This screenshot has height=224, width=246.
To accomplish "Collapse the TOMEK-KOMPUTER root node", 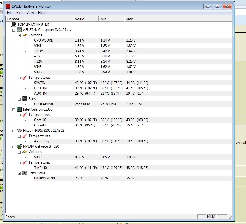I will (x=8, y=25).
